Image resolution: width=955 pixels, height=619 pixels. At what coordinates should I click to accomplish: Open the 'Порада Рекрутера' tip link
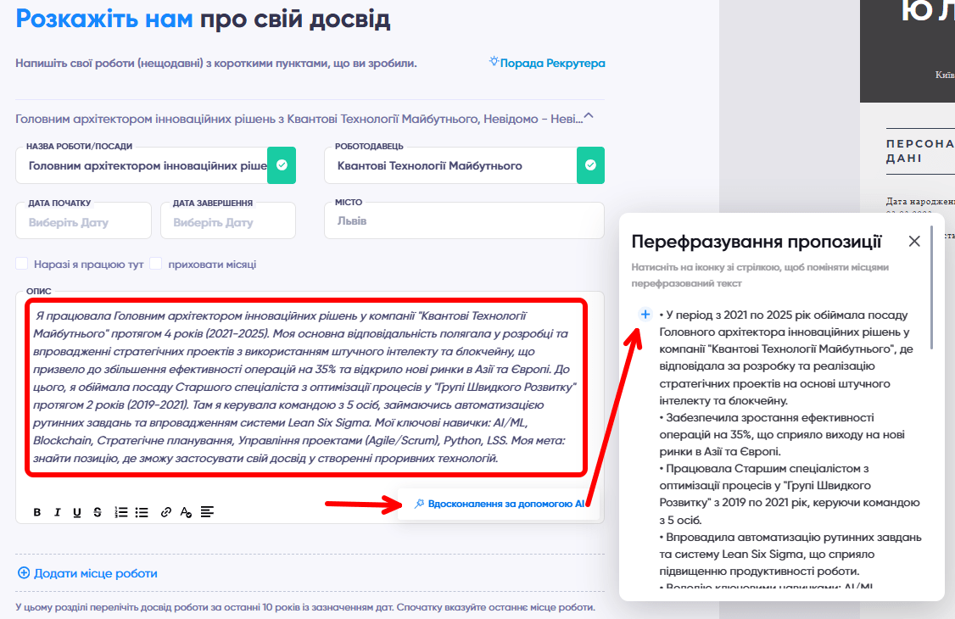(x=547, y=63)
